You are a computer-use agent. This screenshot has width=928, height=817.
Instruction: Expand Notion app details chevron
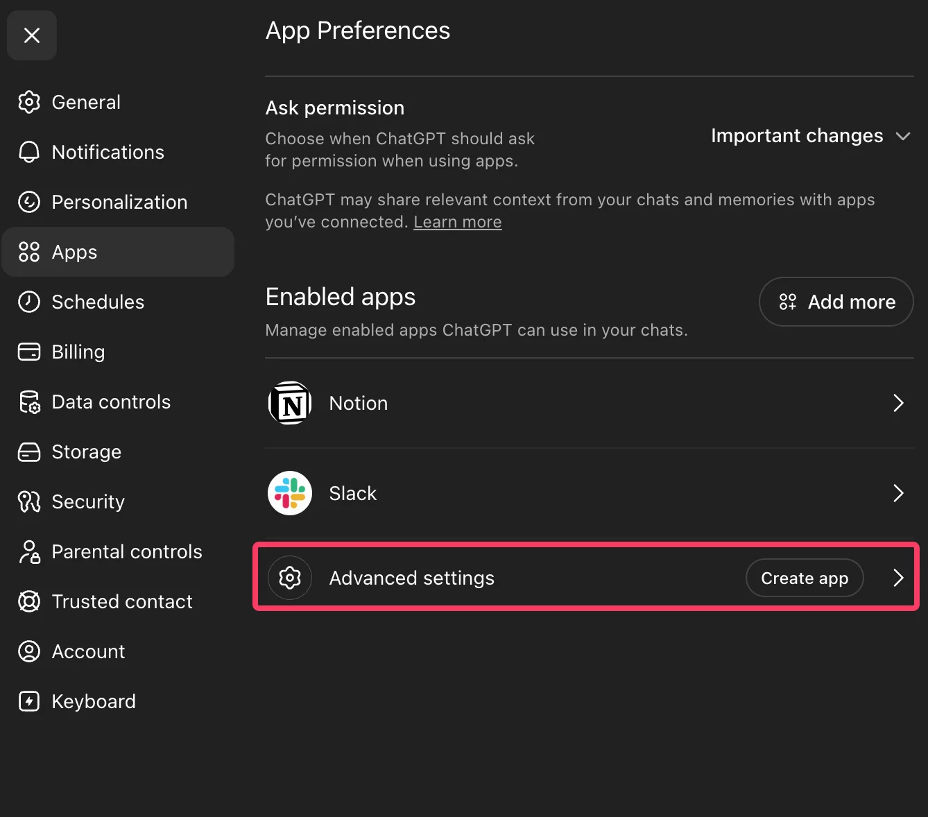coord(898,403)
